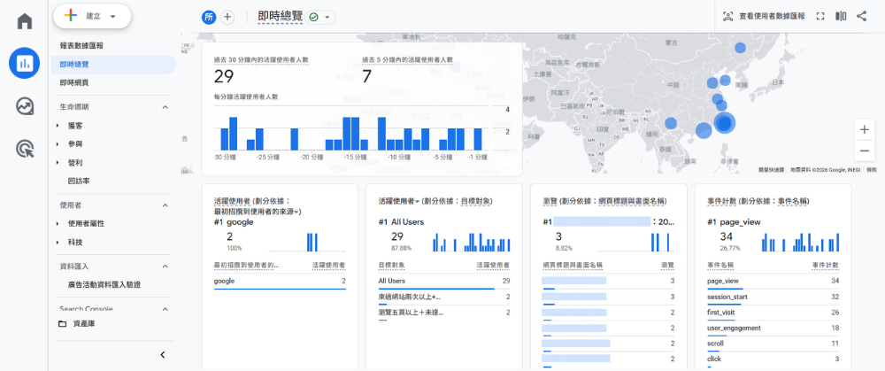Image resolution: width=885 pixels, height=371 pixels.
Task: Open the Home icon in left rail
Action: pos(24,21)
